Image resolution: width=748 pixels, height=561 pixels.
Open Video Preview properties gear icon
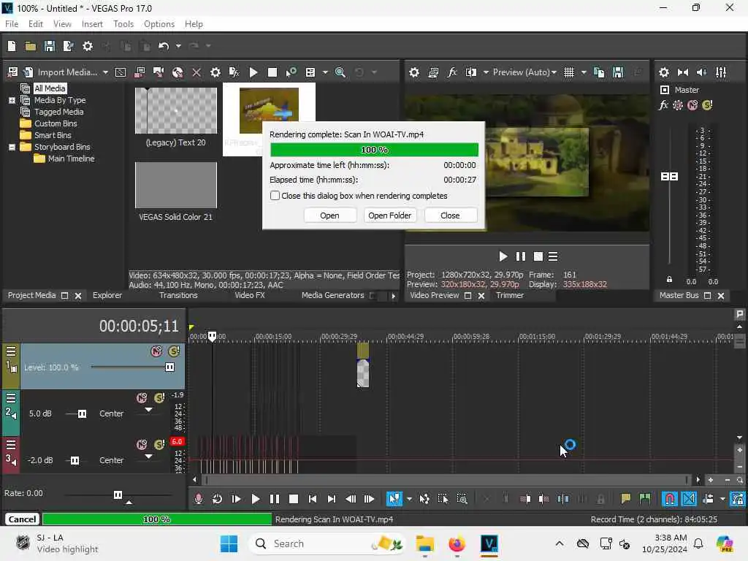point(414,72)
